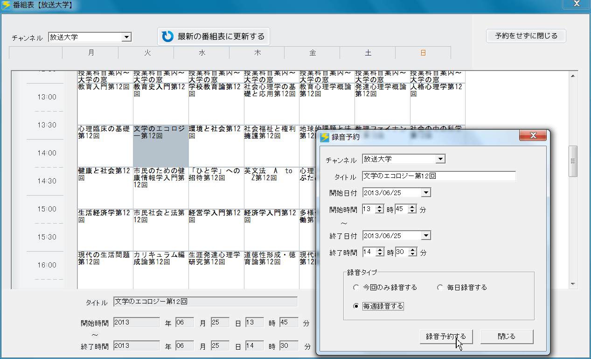Select program 社会福祉と権利擁護第12回
This screenshot has height=359, width=591.
(272, 146)
